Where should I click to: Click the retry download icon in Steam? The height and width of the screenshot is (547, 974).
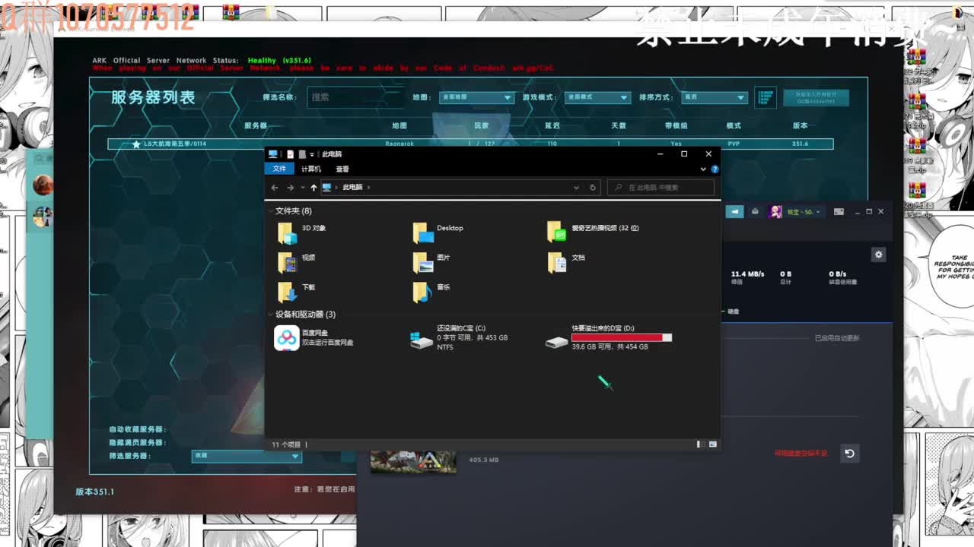850,454
